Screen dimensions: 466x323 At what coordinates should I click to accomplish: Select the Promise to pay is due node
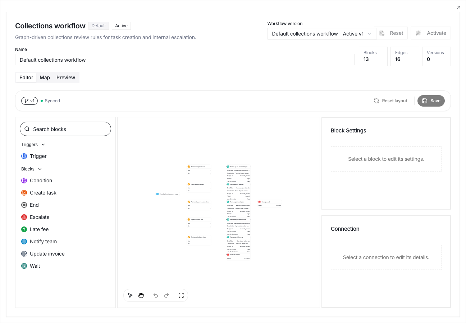pos(199,170)
